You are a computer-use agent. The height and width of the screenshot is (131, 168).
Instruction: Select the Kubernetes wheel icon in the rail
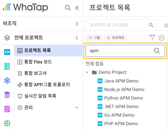[x=7, y=80]
